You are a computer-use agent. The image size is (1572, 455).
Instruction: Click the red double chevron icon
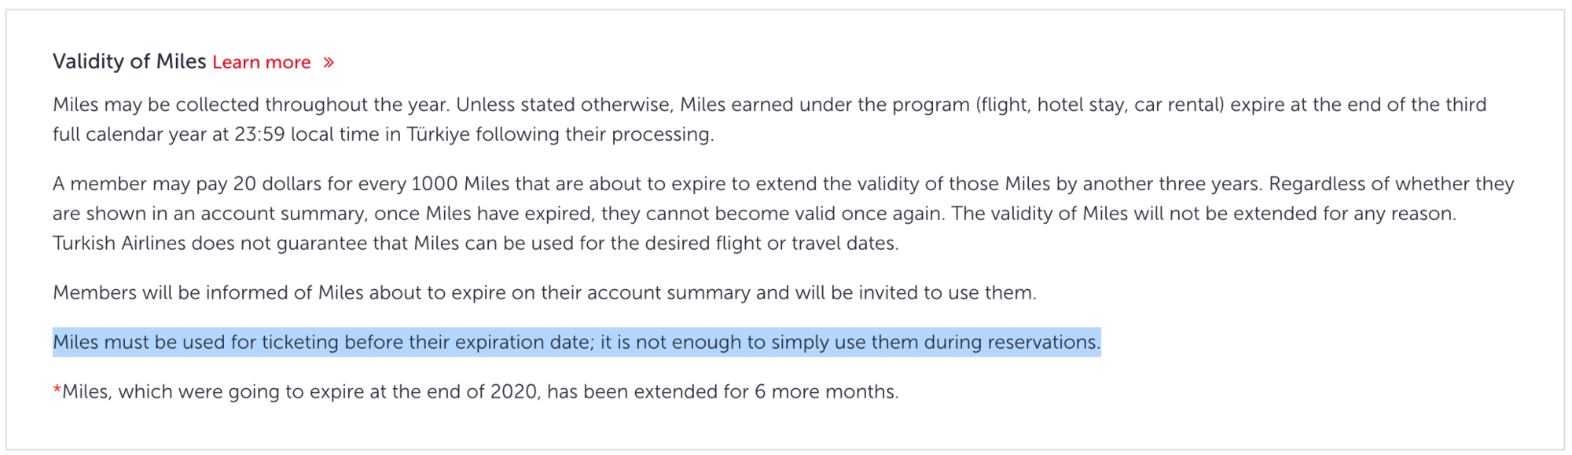click(329, 63)
